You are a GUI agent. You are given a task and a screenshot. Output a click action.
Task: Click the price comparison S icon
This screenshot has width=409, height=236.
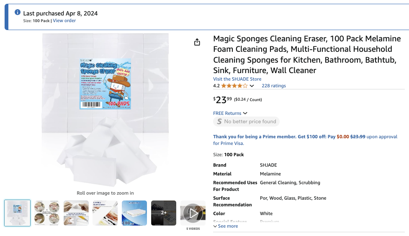pyautogui.click(x=219, y=122)
